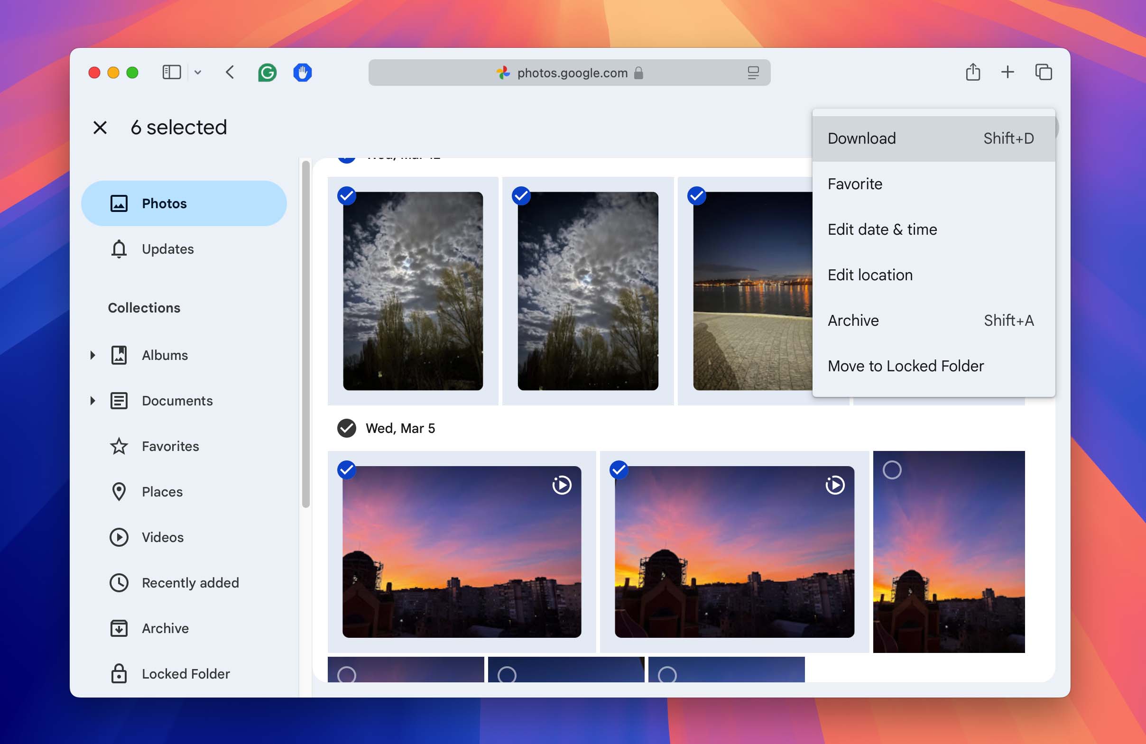Deselect the second cloudy sky photo checkmark
The width and height of the screenshot is (1146, 744).
(x=521, y=196)
